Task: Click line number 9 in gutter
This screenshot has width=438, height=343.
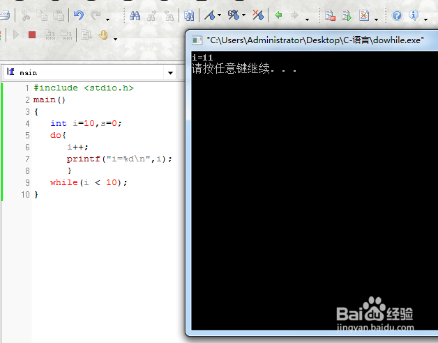Action: coord(27,183)
